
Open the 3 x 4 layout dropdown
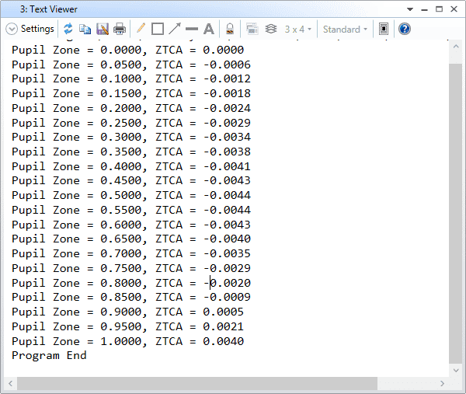pos(297,29)
